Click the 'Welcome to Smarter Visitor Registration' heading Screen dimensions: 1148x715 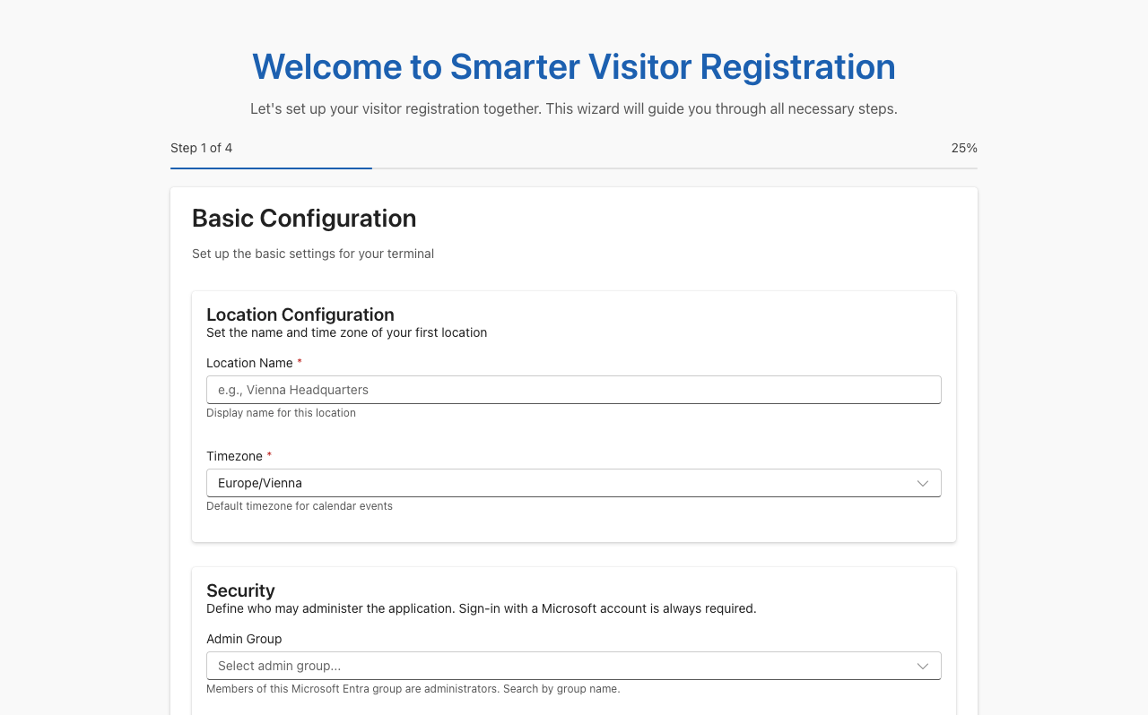pyautogui.click(x=574, y=67)
